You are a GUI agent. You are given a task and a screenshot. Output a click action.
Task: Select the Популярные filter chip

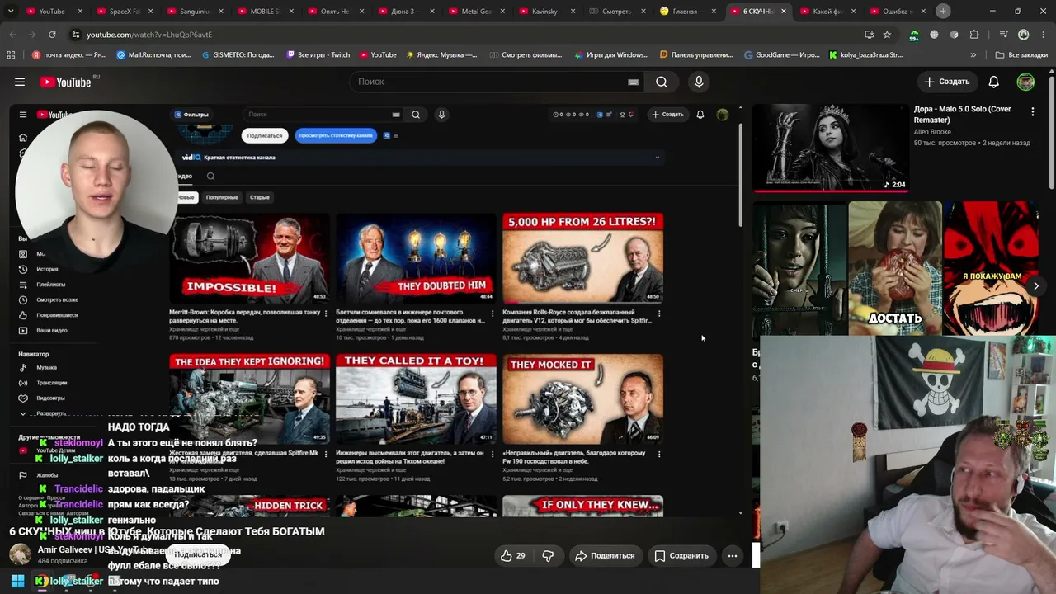point(222,197)
